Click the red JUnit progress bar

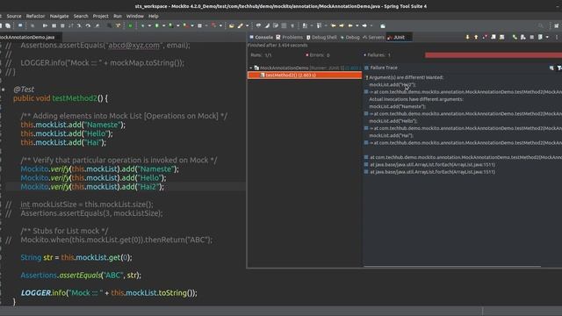[494, 55]
